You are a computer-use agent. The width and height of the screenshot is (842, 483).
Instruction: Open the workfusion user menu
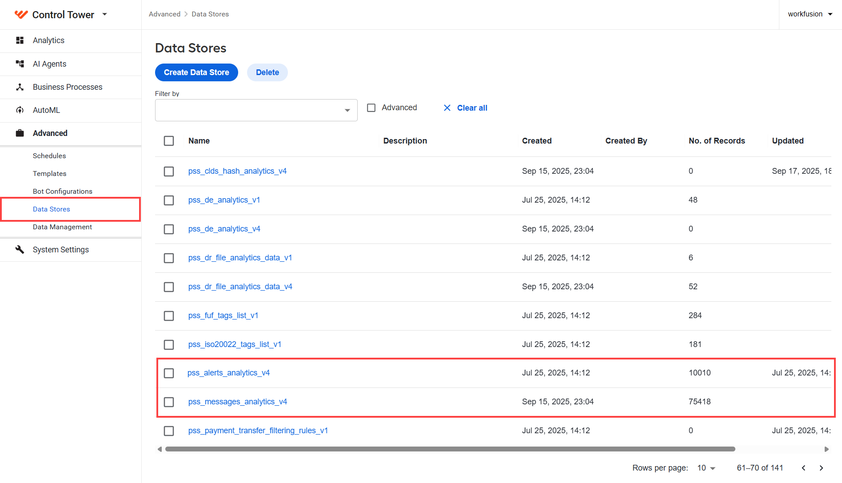click(810, 14)
